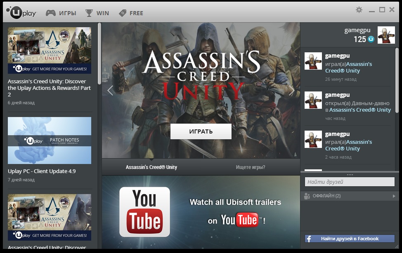Open Assassin's Creed® Unity link from 26 минут назад
The width and height of the screenshot is (402, 253).
(349, 67)
